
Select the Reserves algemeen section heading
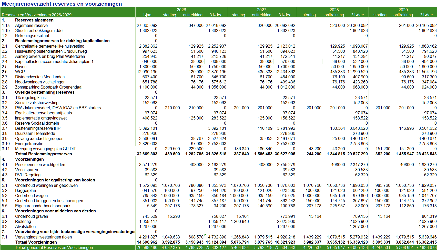(34, 20)
